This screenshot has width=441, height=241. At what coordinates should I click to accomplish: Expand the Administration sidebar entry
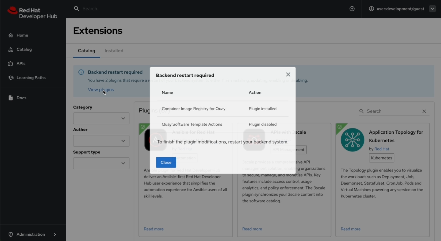[x=30, y=234]
